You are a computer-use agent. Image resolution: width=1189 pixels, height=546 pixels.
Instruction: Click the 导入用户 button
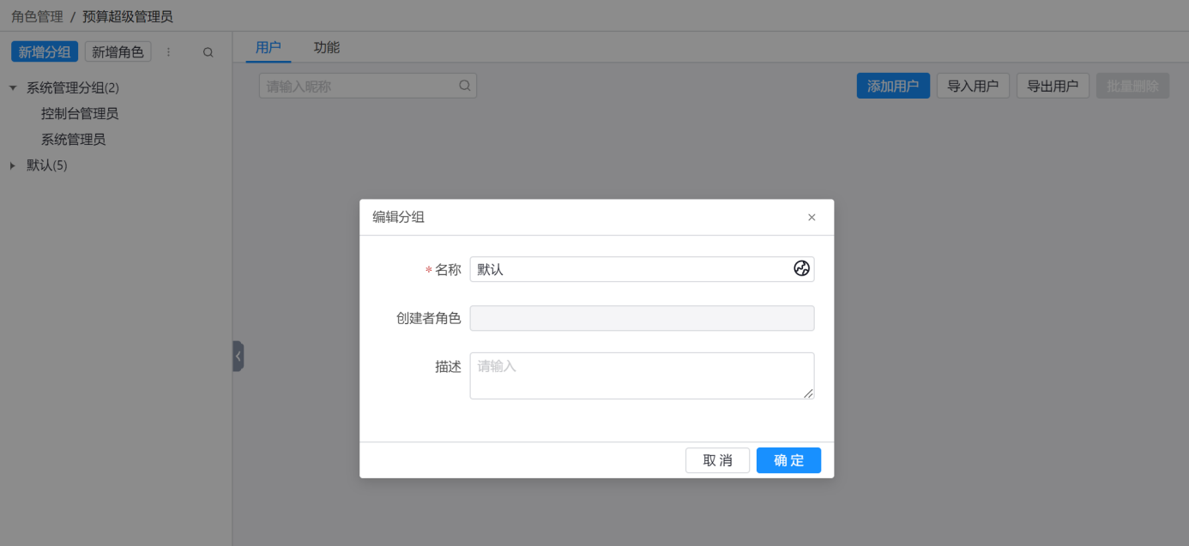click(973, 86)
